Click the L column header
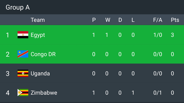Screen dimensions: 184x103 pos(133,20)
